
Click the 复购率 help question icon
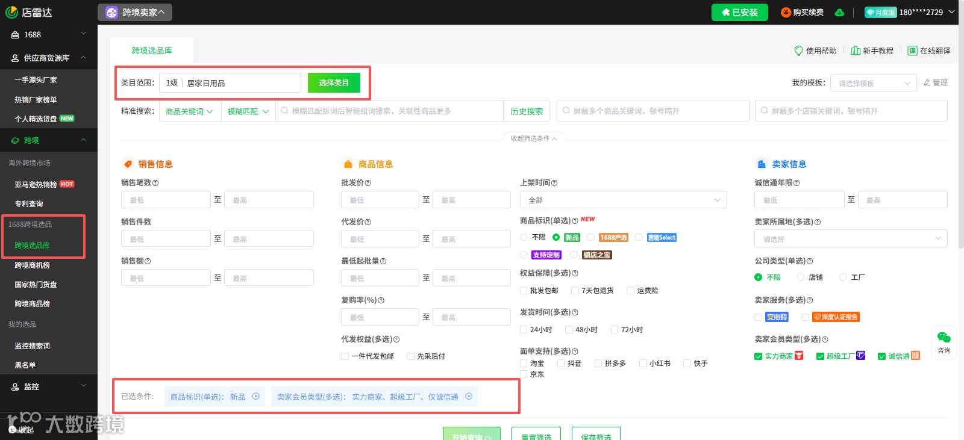click(x=381, y=300)
